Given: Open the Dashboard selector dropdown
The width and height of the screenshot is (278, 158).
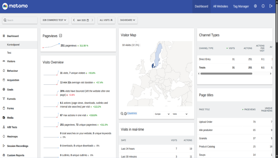Looking at the screenshot, I should click(128, 20).
